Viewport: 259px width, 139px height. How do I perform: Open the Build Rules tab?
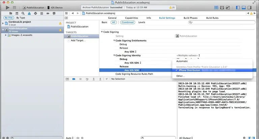tap(212, 18)
